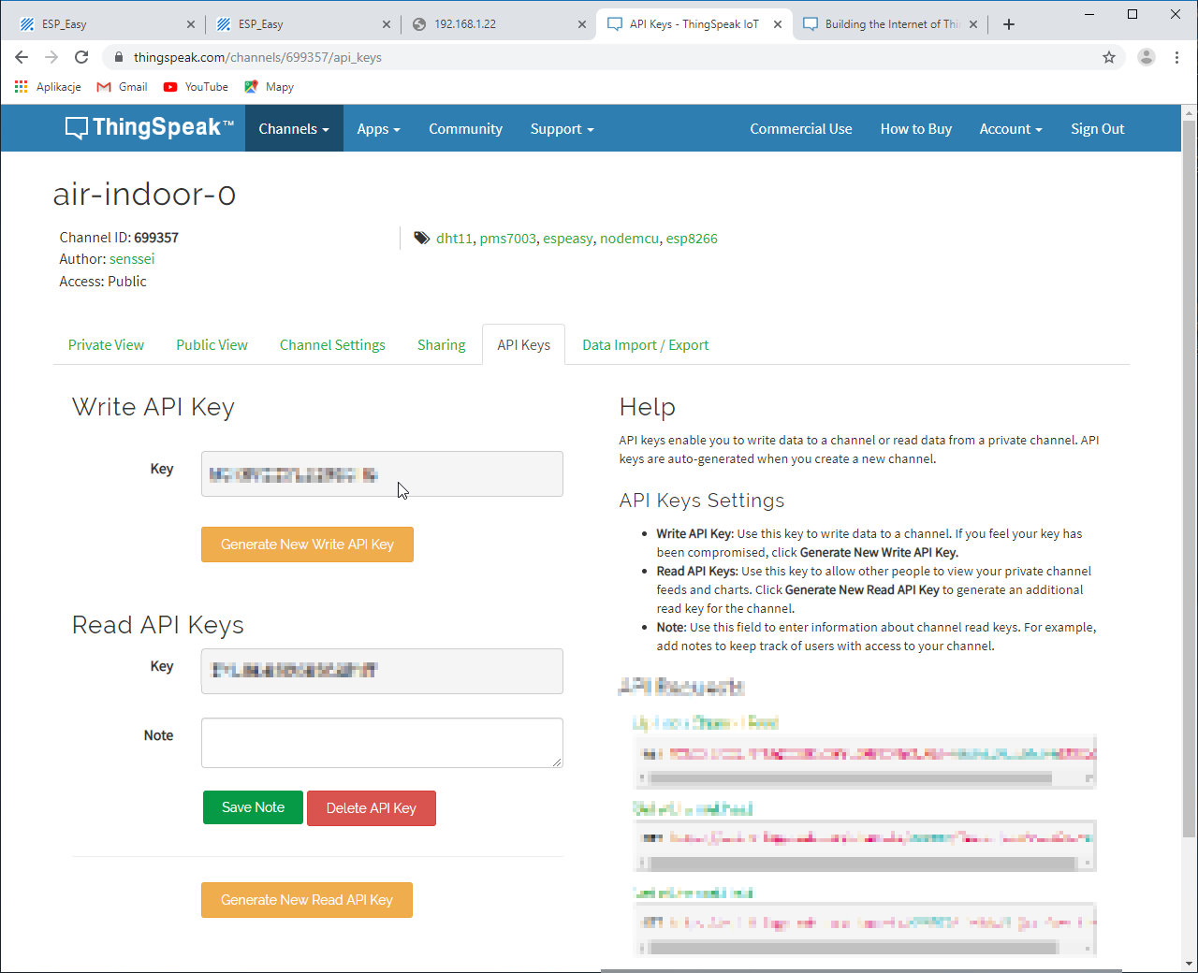Click Generate New Write API Key button
This screenshot has width=1198, height=973.
[x=307, y=545]
